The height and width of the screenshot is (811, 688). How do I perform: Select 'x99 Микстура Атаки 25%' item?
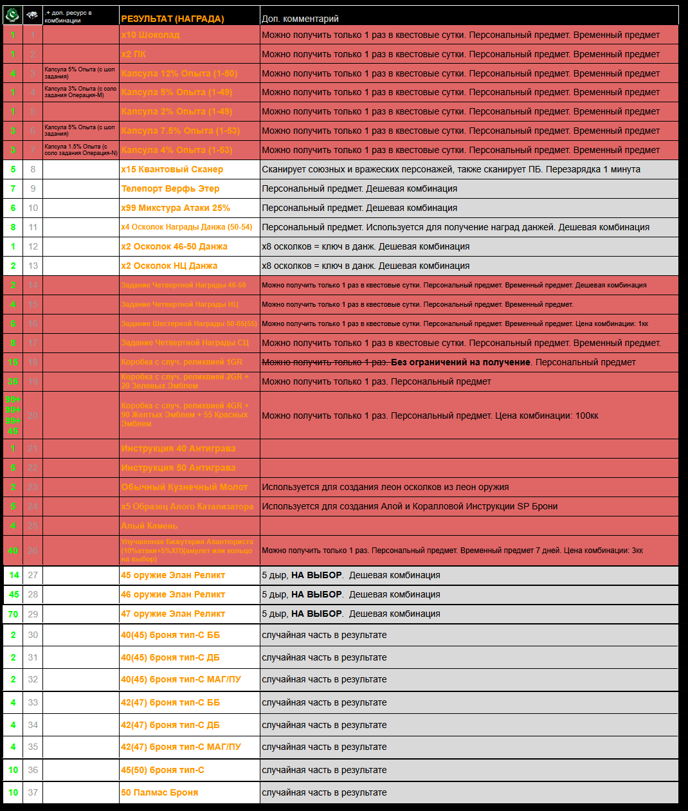tap(176, 208)
